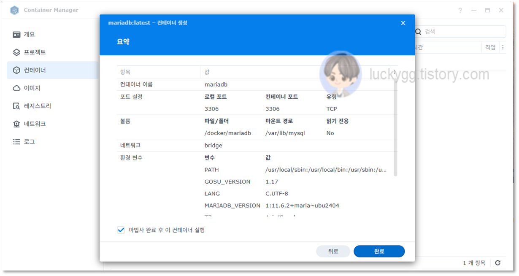Click the bridge network value
The image size is (519, 276).
point(213,145)
